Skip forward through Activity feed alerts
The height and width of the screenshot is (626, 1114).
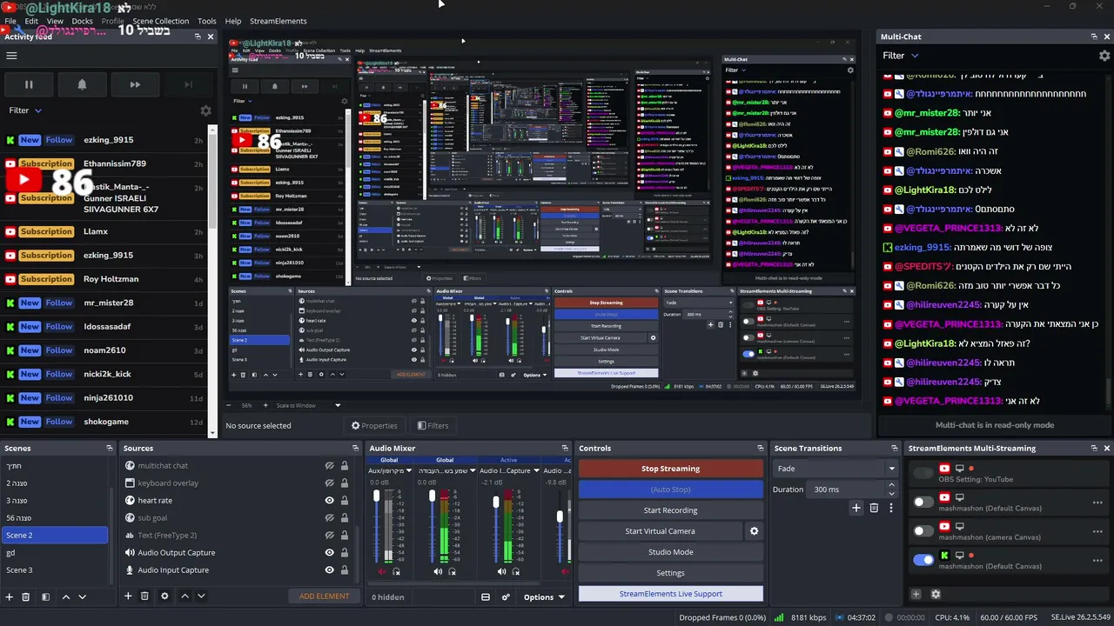(x=135, y=84)
